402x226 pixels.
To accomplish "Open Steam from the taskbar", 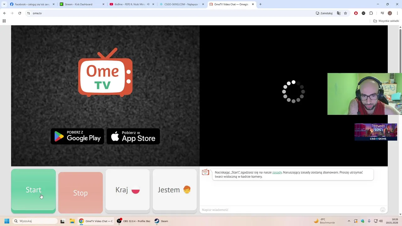I will pos(161,221).
